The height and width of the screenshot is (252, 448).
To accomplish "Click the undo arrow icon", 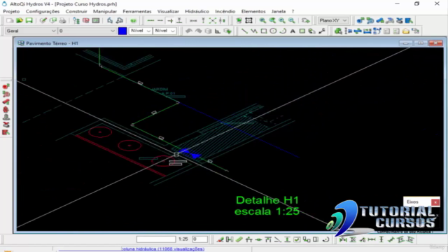I will point(188,31).
